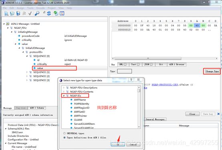Click the blue X icon beside Save Log
This screenshot has height=150, width=222.
(218, 114)
